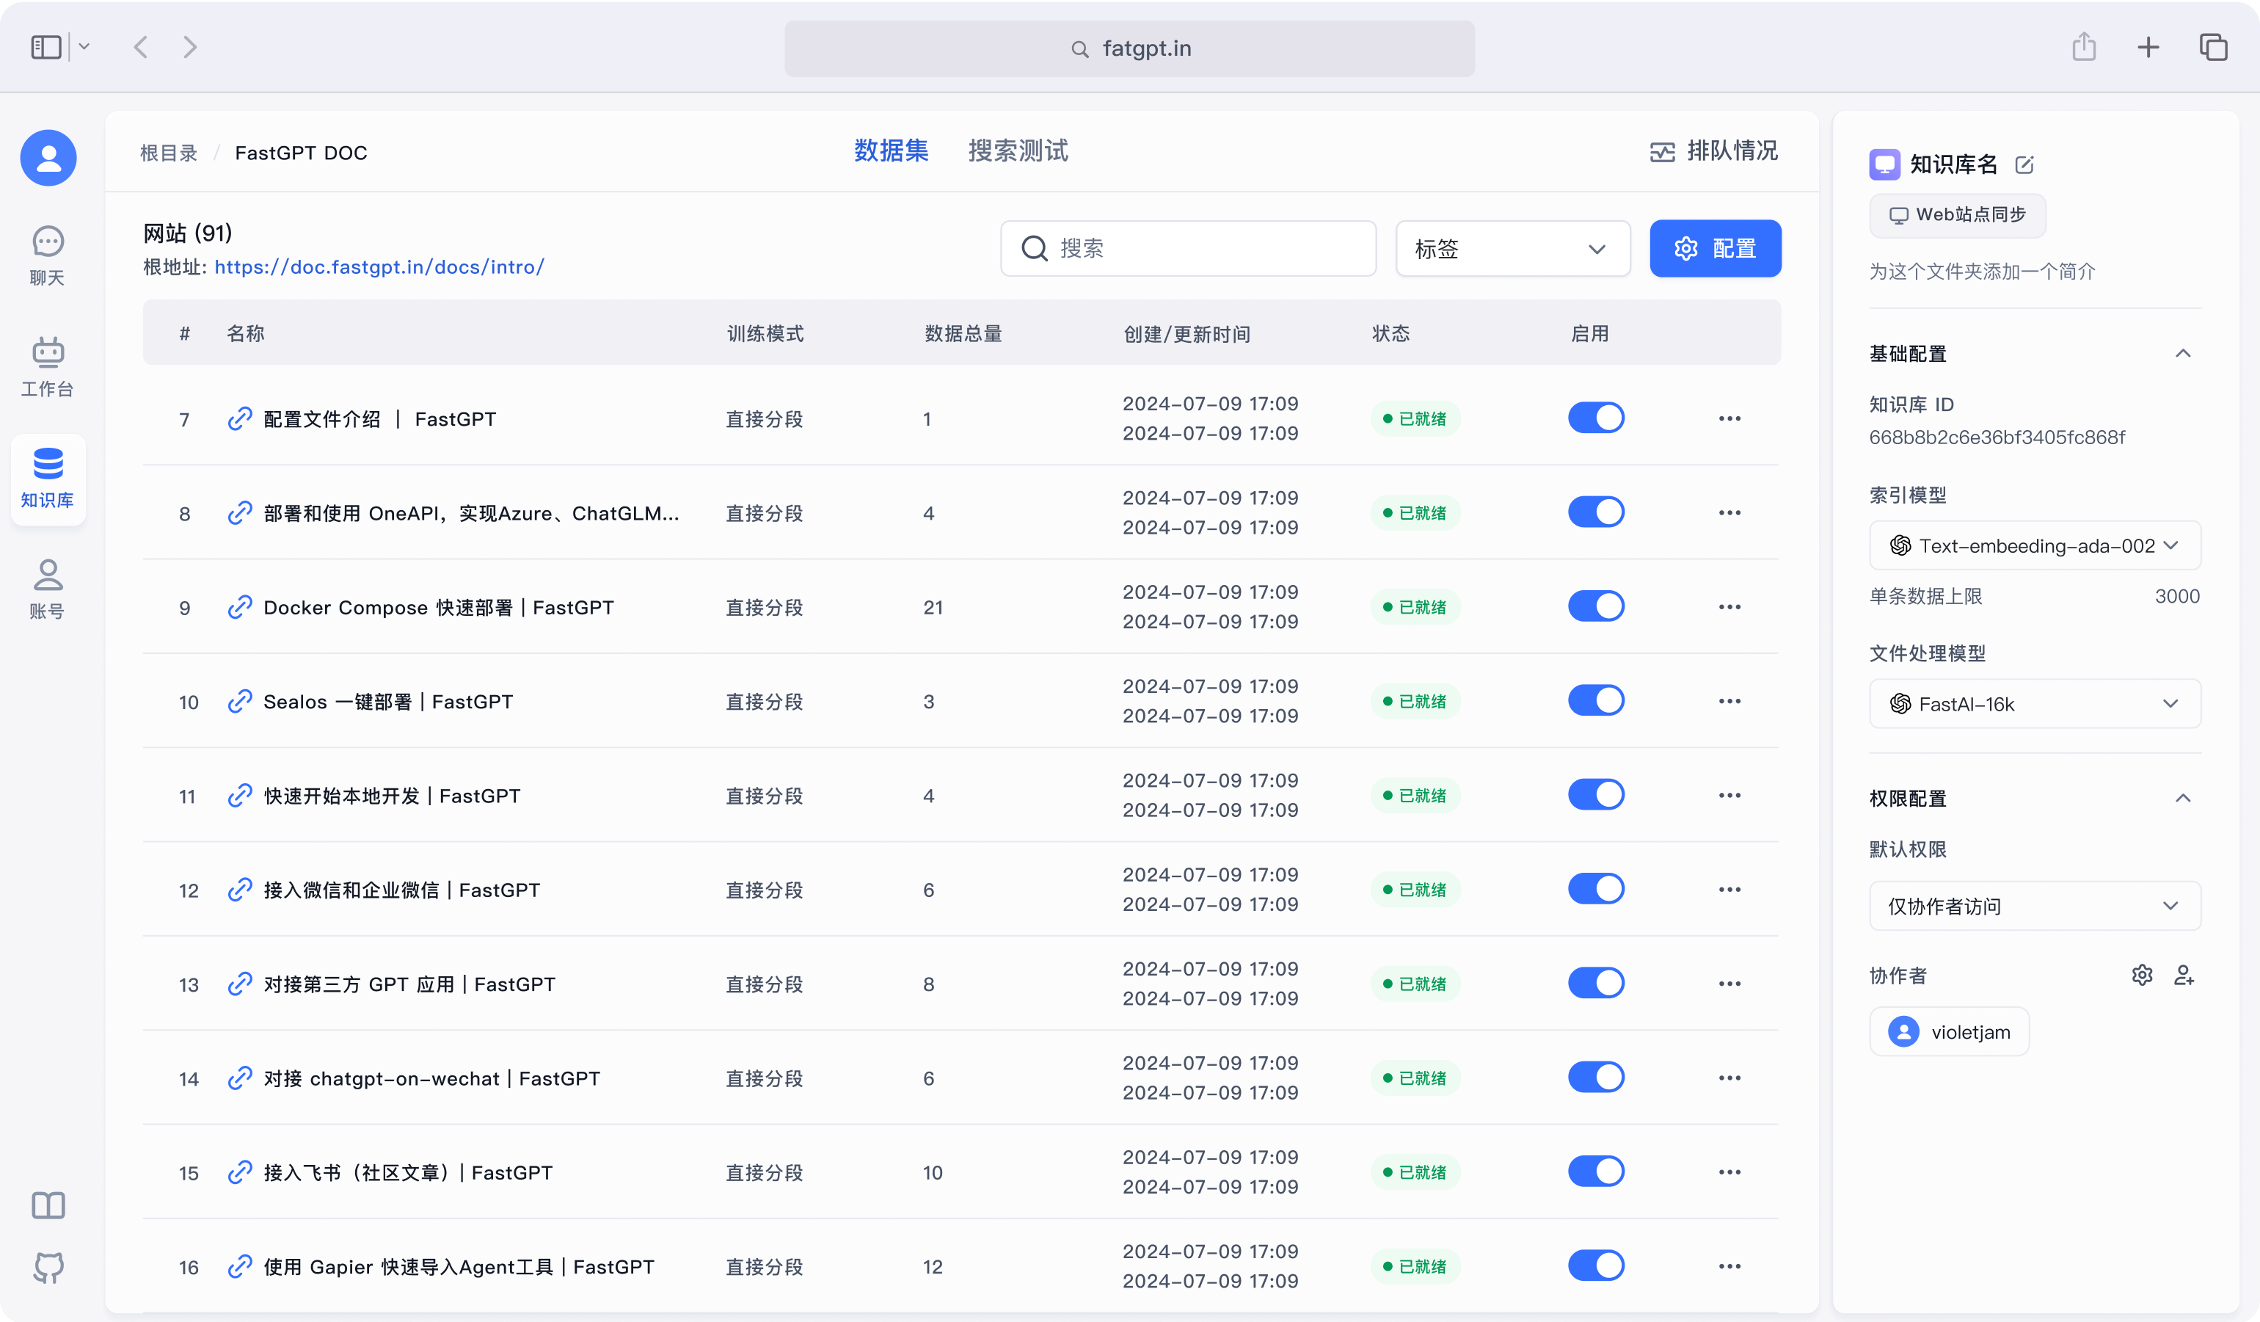The image size is (2260, 1322).
Task: Toggle Docker Compose 快速部署 enabled switch
Action: pyautogui.click(x=1597, y=606)
